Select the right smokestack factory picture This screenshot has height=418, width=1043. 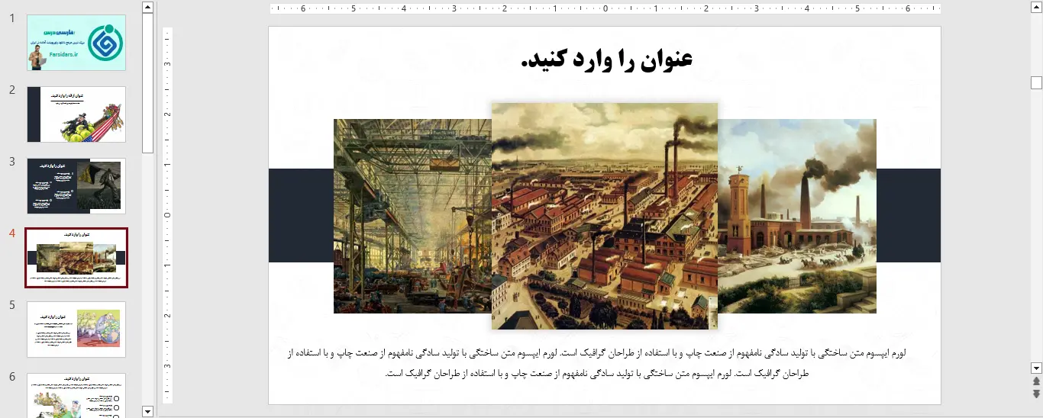coord(797,216)
